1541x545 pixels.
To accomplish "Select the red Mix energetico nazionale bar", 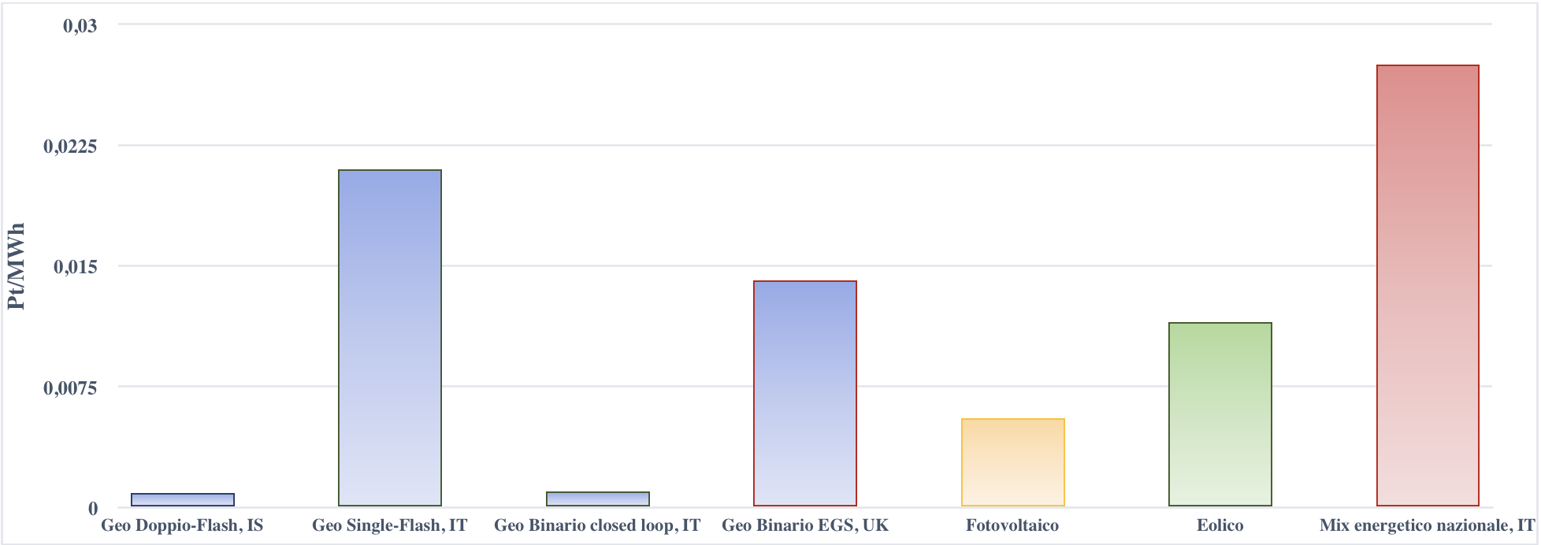I will click(x=1428, y=285).
